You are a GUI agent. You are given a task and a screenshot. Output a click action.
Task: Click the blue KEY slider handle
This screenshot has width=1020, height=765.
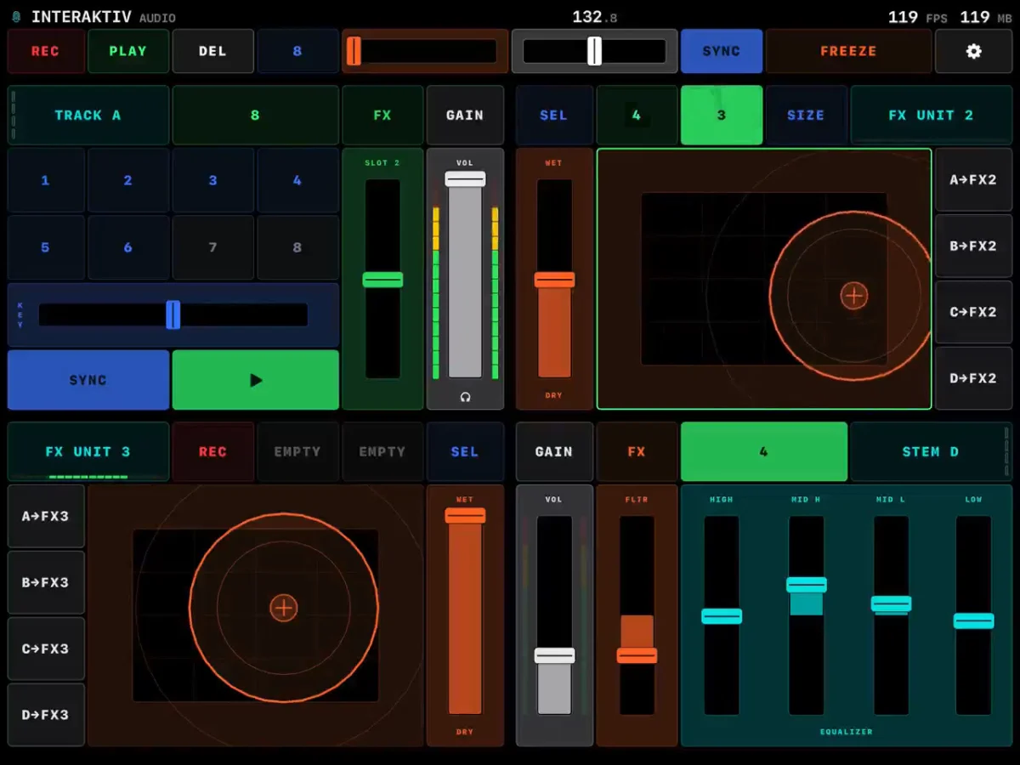point(173,314)
